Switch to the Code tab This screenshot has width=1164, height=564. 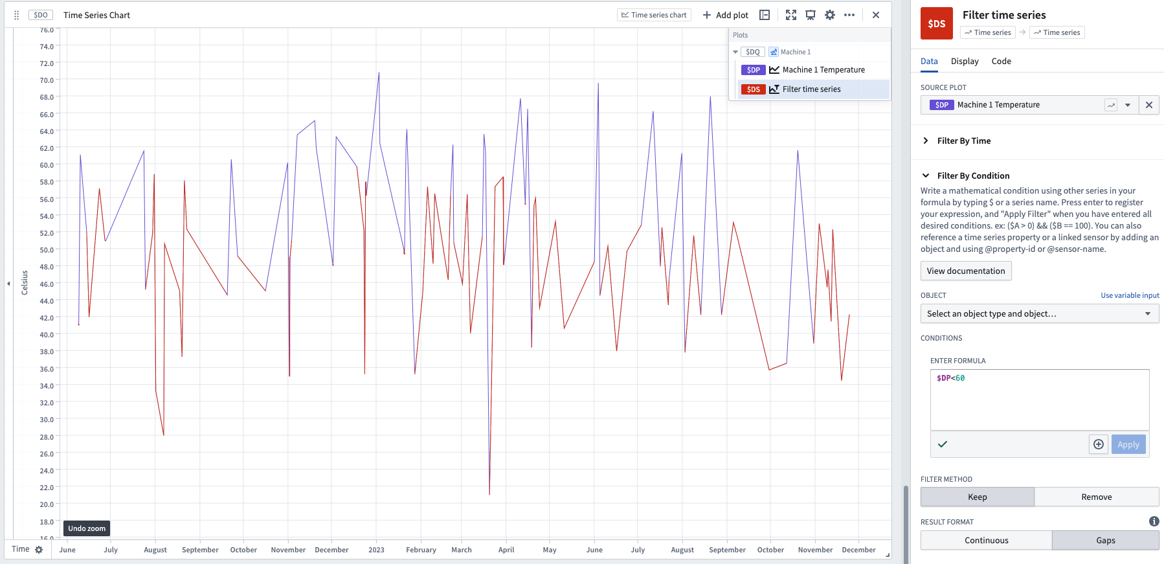pos(1001,61)
